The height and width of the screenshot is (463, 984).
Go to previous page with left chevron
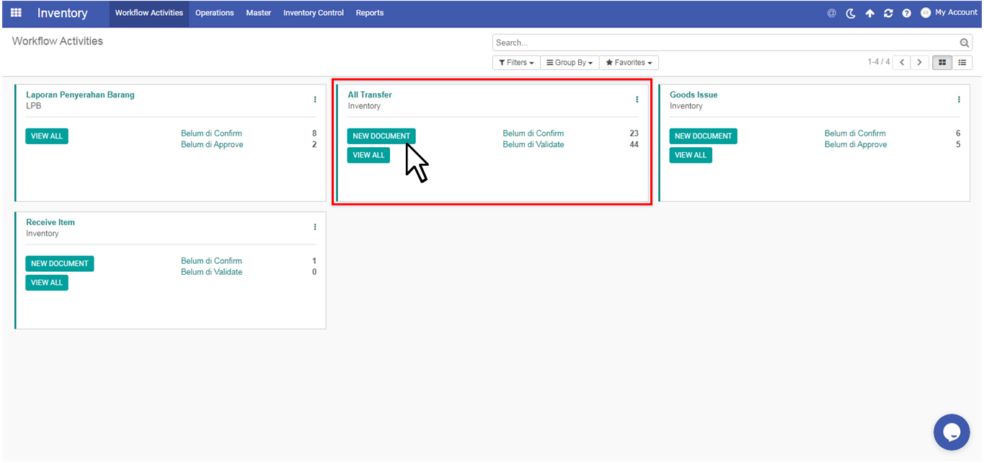[x=901, y=63]
